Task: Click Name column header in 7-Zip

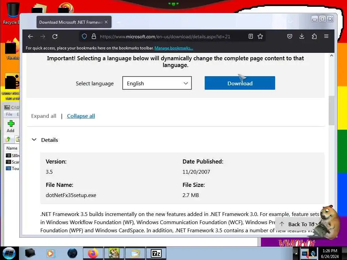Action: pos(12,148)
